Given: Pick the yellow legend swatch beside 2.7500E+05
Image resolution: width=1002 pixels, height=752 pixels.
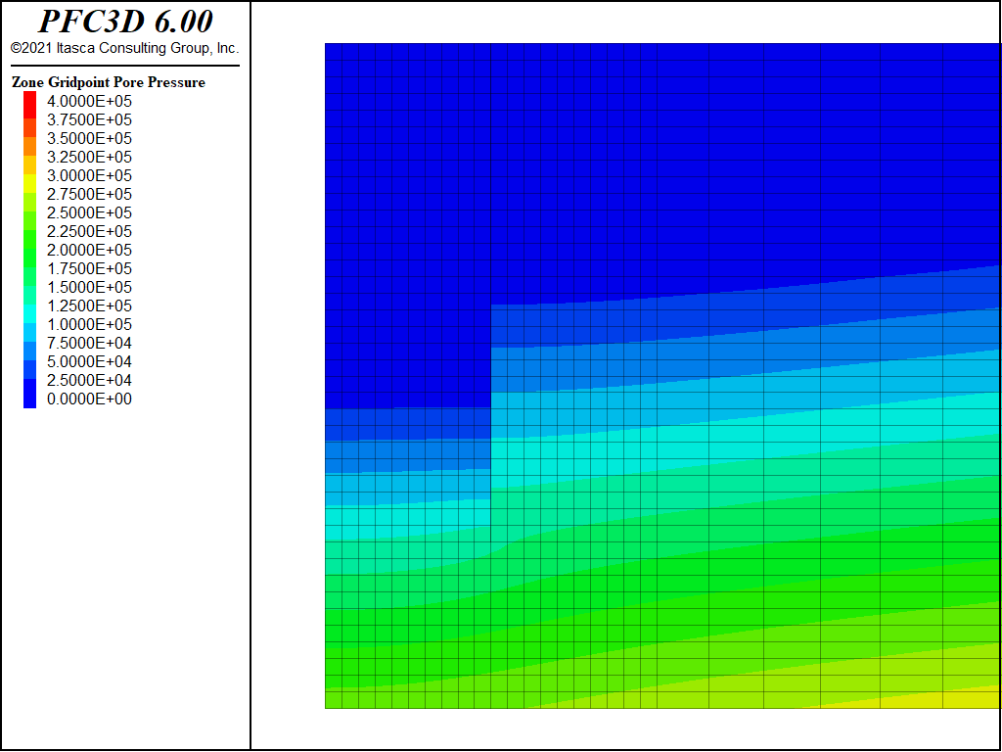Looking at the screenshot, I should (x=30, y=184).
